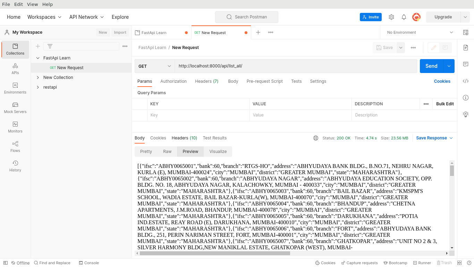
Task: Click Bulk Edit for query params
Action: click(445, 104)
